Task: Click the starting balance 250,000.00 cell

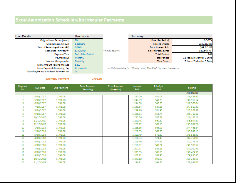Action: (192, 93)
